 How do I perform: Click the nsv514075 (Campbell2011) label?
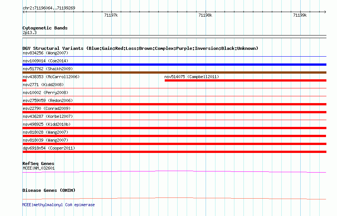click(x=192, y=77)
